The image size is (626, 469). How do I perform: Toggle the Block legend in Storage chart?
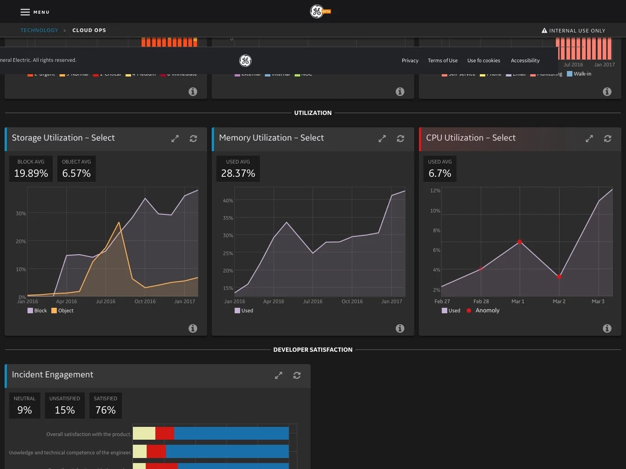(x=37, y=311)
